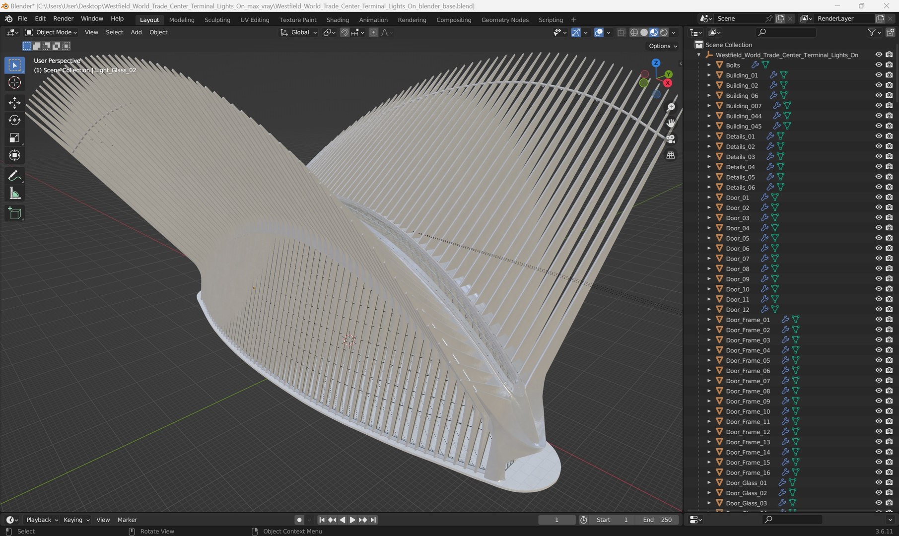Open the Options dropdown
This screenshot has height=536, width=899.
663,46
